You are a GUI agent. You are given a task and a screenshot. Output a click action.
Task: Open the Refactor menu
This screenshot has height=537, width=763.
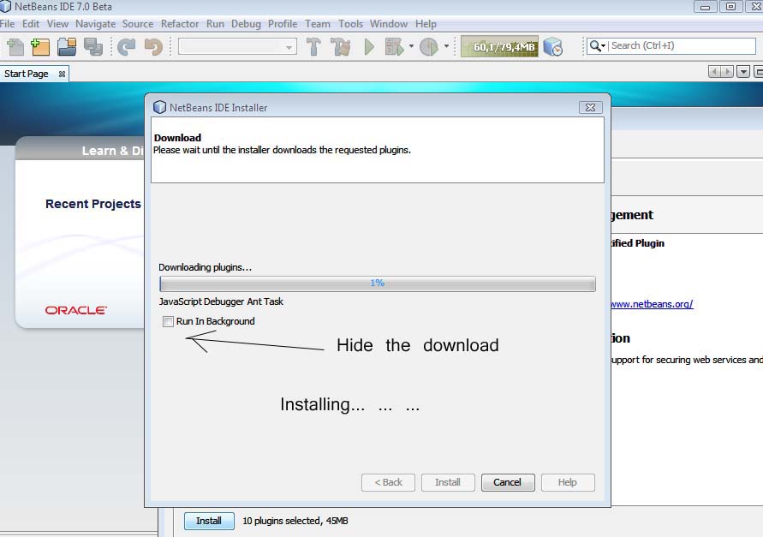[x=180, y=24]
